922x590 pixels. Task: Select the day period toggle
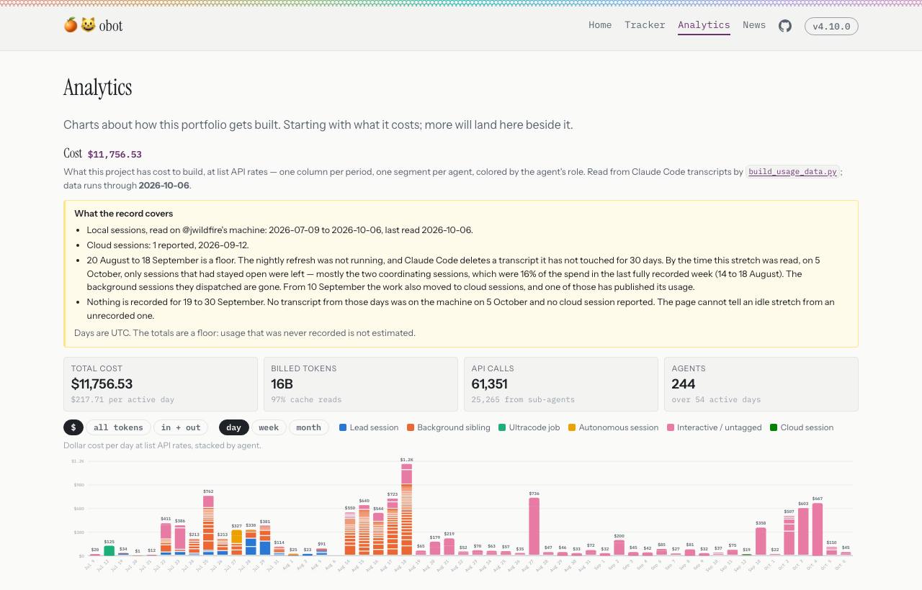pos(234,427)
